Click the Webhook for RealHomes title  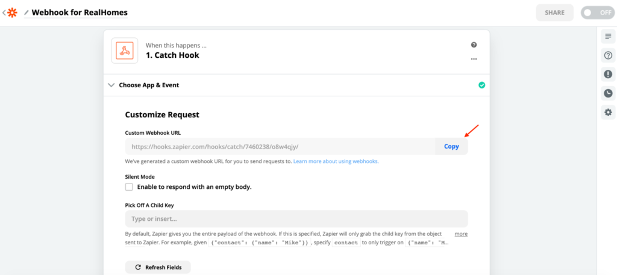coord(80,13)
